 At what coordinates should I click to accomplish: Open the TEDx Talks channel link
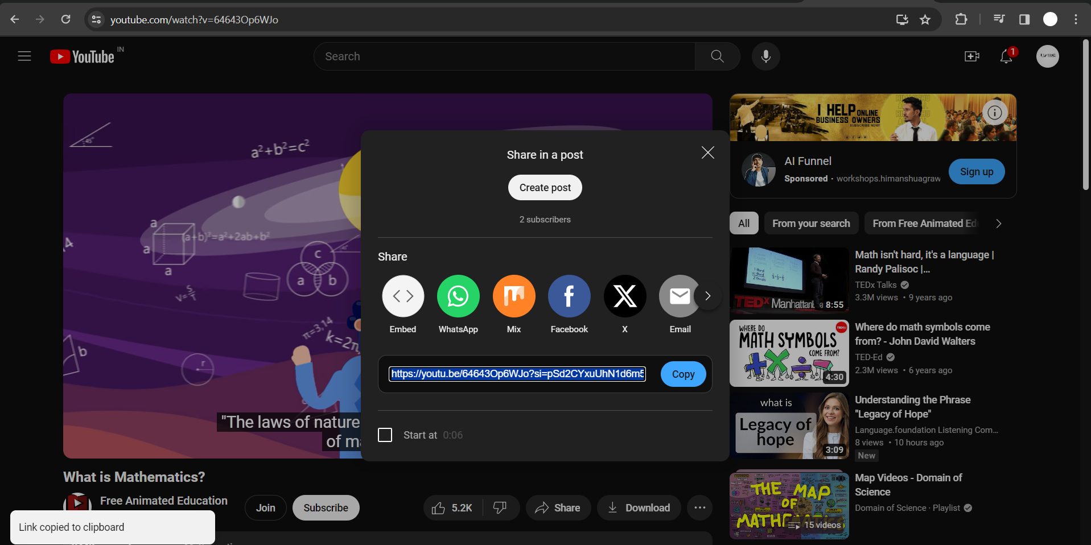point(876,285)
